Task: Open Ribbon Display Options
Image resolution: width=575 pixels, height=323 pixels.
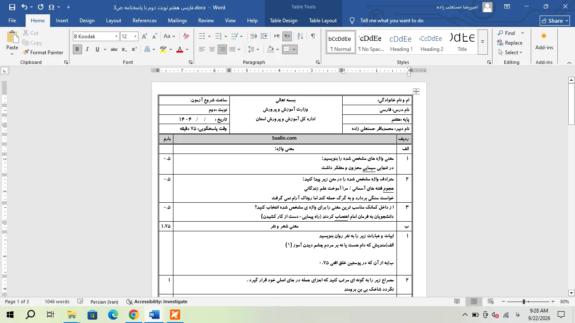Action: (x=507, y=7)
